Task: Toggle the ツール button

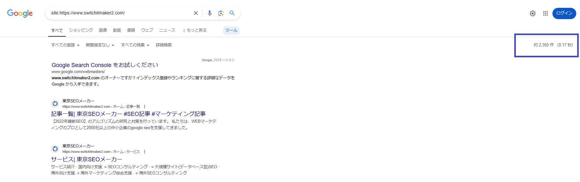Action: pos(231,30)
